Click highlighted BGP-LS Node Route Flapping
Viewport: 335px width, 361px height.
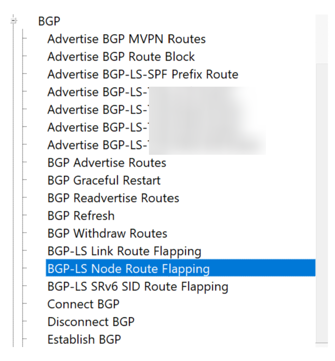coord(128,269)
